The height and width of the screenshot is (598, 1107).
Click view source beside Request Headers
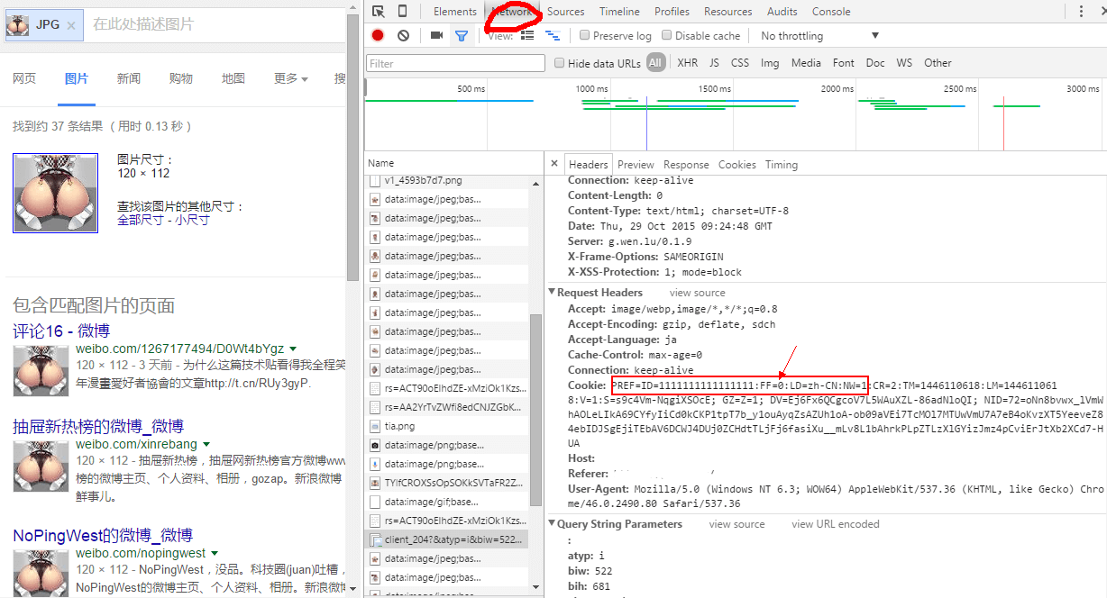coord(697,293)
